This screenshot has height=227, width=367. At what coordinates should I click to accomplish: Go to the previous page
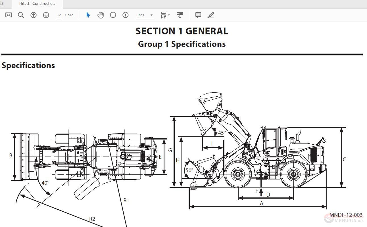[x=33, y=15]
